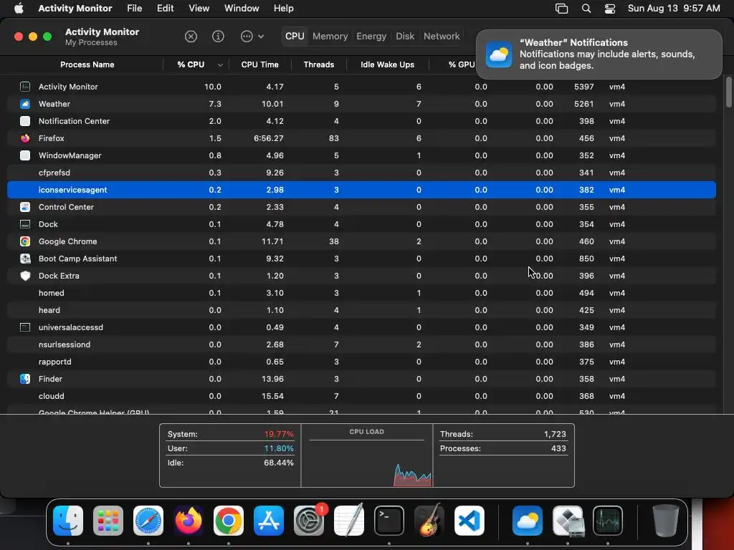
Task: Open TextEdit from the Dock
Action: [349, 521]
